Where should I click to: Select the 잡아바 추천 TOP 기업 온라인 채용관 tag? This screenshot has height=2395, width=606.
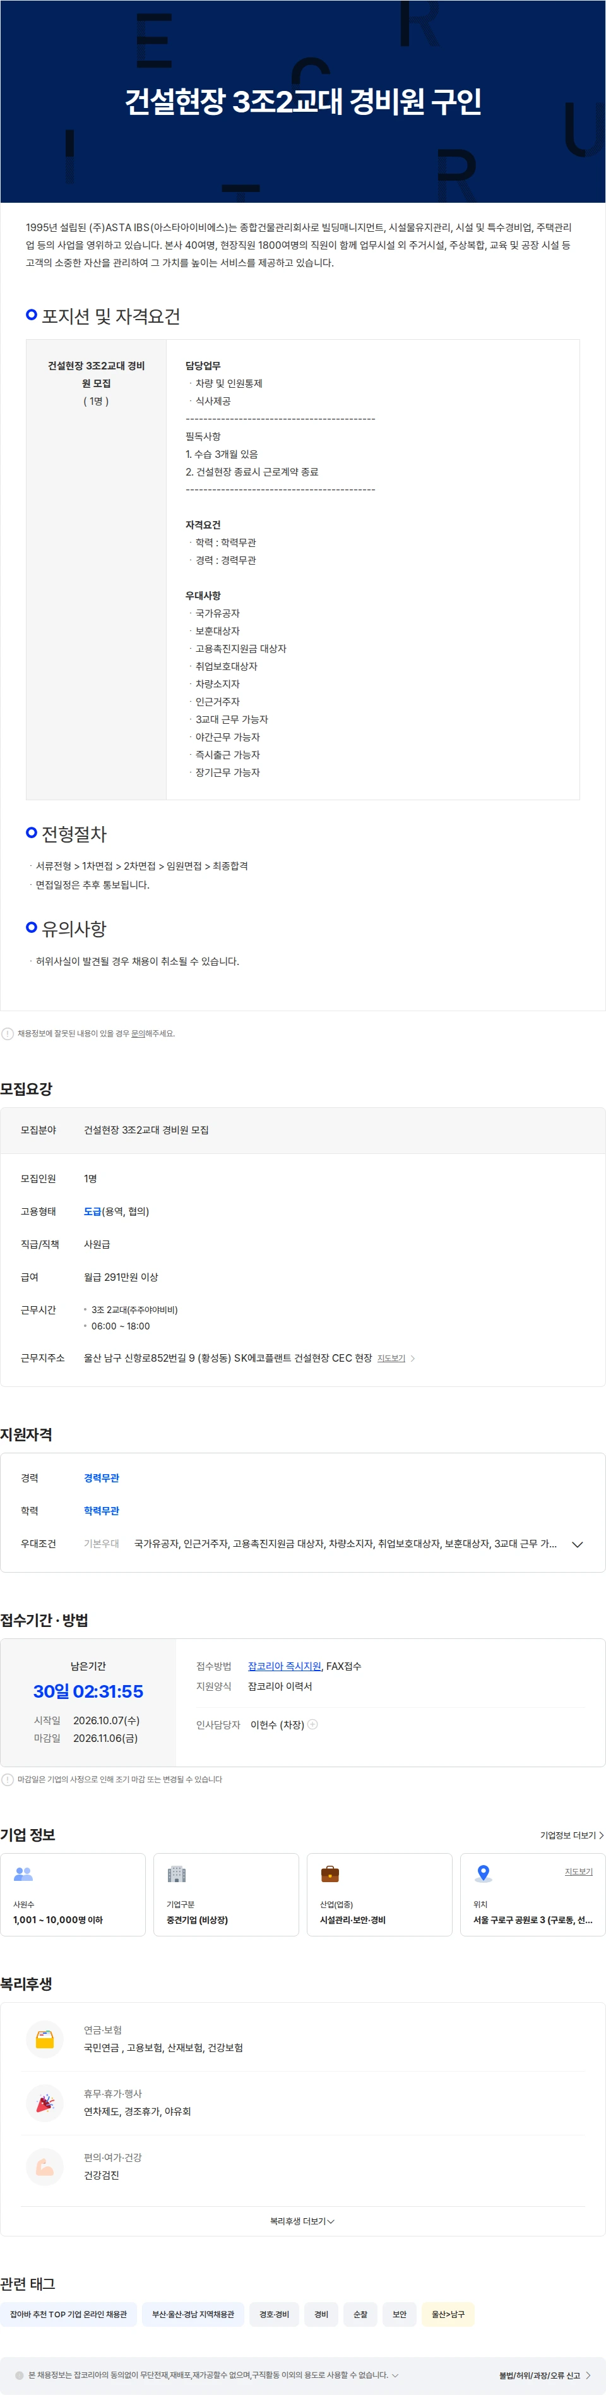coord(69,2313)
